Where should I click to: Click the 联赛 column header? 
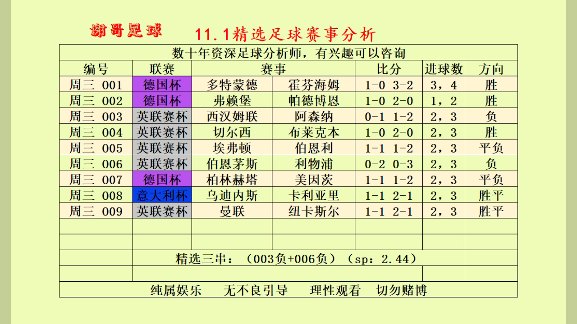pos(162,69)
